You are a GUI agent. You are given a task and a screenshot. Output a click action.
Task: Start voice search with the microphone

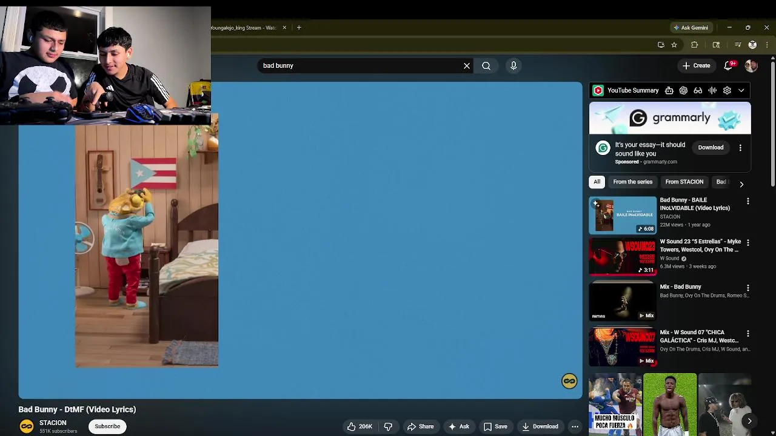pyautogui.click(x=513, y=65)
